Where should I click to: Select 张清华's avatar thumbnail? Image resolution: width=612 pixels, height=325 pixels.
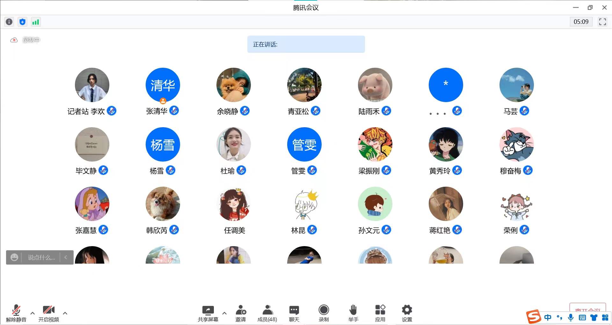[163, 85]
